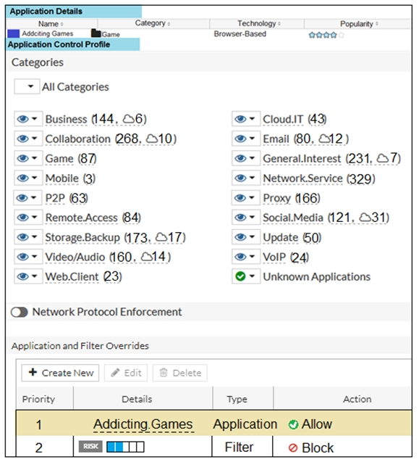Click the RISK badge in override row 2
Viewport: 419px width, 462px height.
[90, 446]
